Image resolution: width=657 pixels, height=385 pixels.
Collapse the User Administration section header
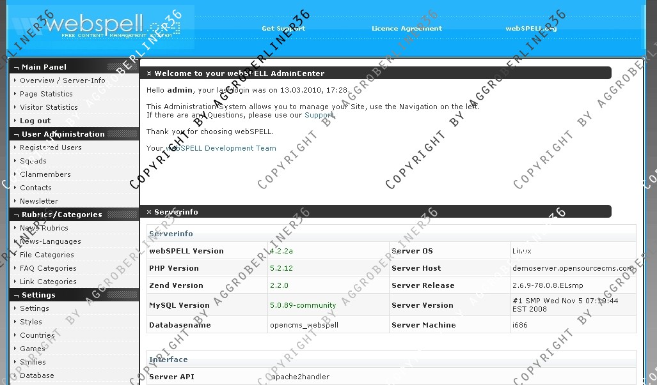[x=63, y=134]
